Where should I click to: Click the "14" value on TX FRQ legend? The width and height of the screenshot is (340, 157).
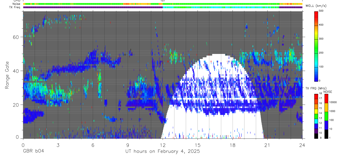tap(321, 113)
